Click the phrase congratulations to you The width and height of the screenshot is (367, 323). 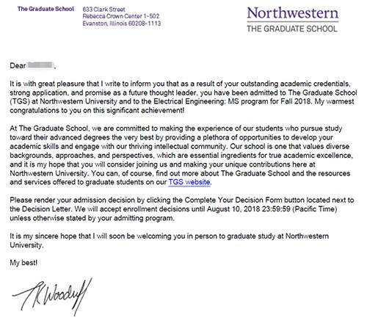click(42, 110)
